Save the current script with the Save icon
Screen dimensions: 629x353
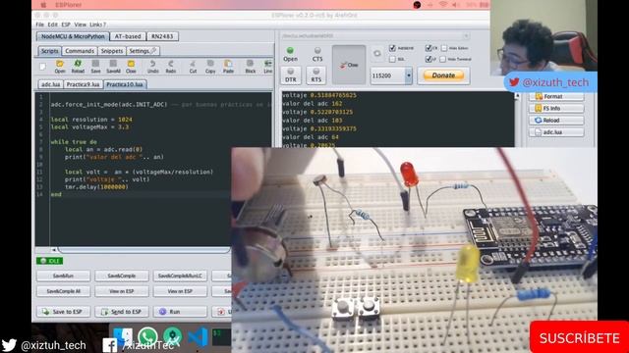pos(95,67)
